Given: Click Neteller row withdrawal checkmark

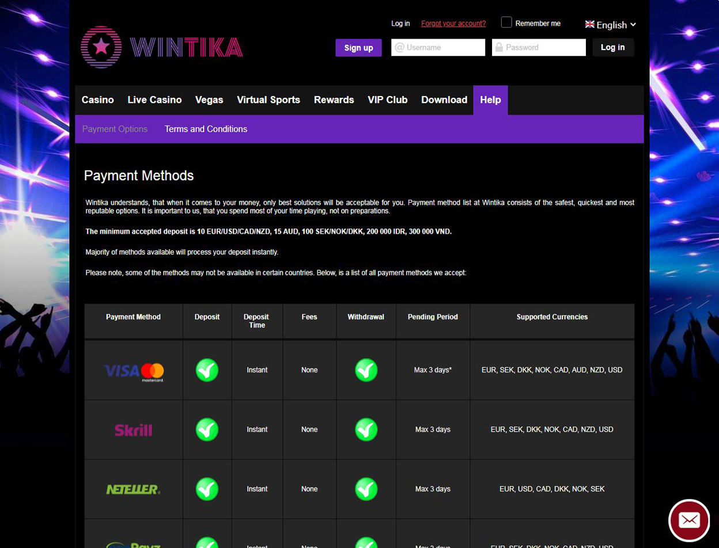Looking at the screenshot, I should click(x=366, y=489).
